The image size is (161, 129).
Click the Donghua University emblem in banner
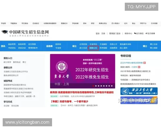[x=62, y=67]
